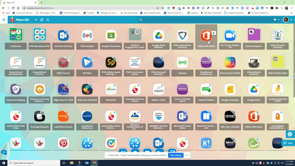The height and width of the screenshot is (166, 295).
Task: Open the notifications bell
Action: (x=47, y=19)
